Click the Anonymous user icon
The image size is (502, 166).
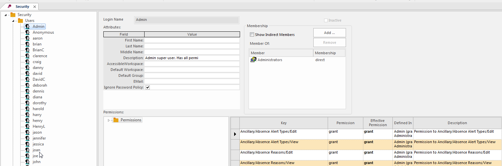(27, 32)
